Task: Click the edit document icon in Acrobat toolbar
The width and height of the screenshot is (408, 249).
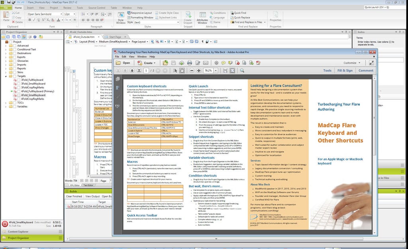Action: [198, 63]
